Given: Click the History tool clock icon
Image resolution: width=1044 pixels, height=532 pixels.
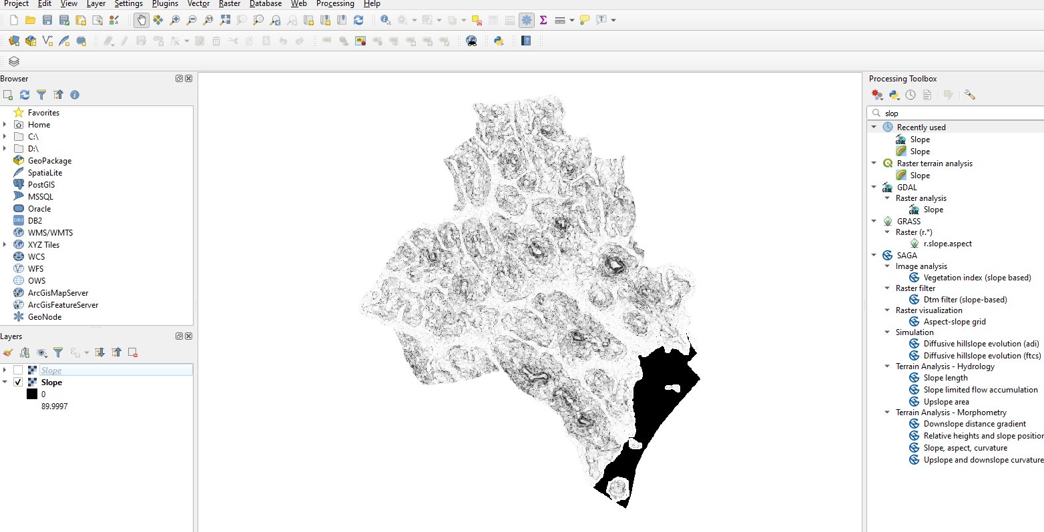Looking at the screenshot, I should pos(910,95).
